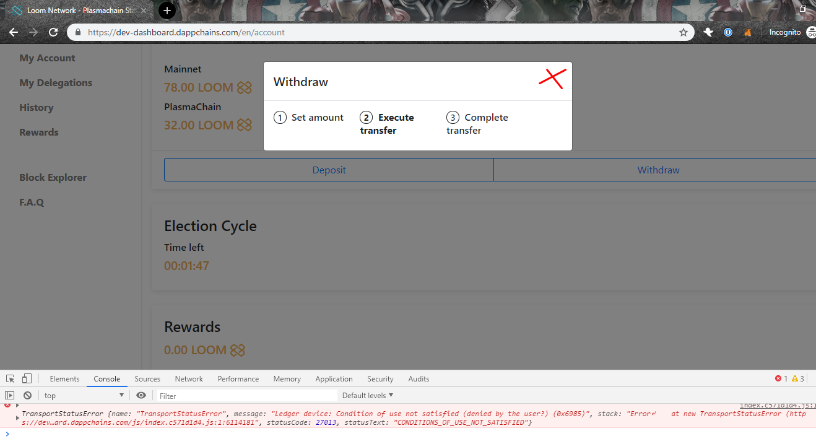
Task: Open the Default levels dropdown
Action: (x=367, y=395)
